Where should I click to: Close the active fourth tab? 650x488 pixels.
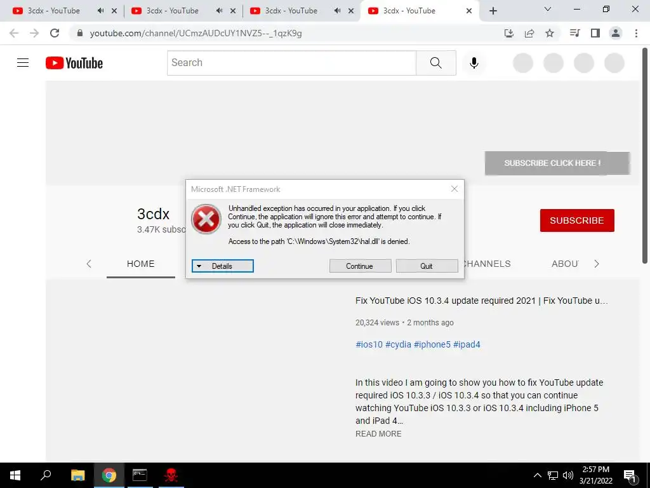click(469, 11)
